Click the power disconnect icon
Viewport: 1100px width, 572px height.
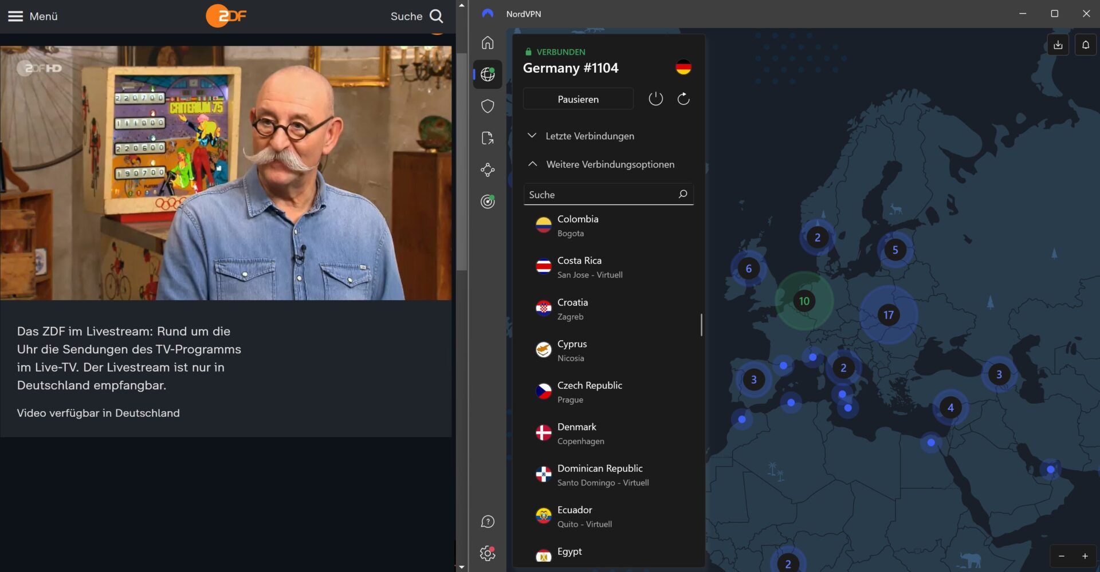pyautogui.click(x=655, y=99)
